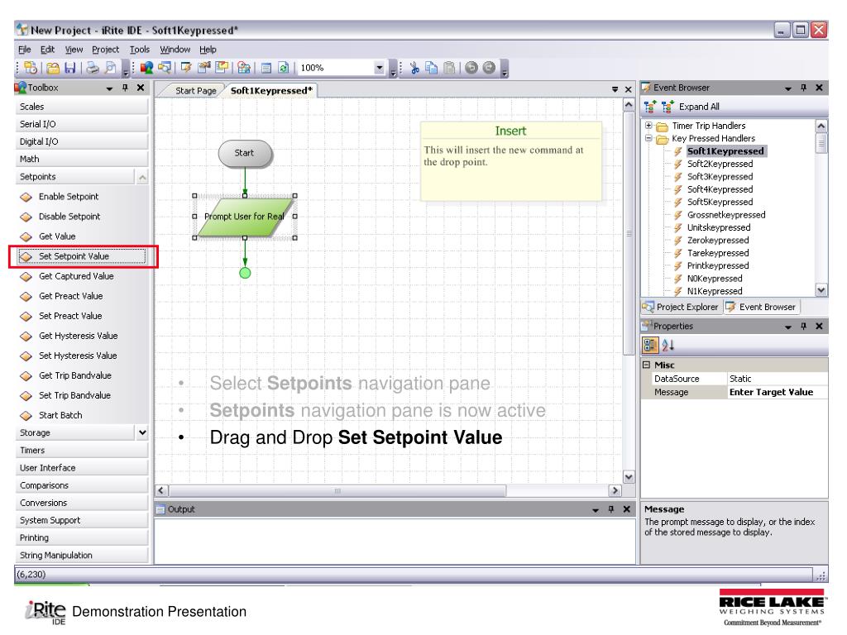Click the Expand All button

(x=699, y=107)
